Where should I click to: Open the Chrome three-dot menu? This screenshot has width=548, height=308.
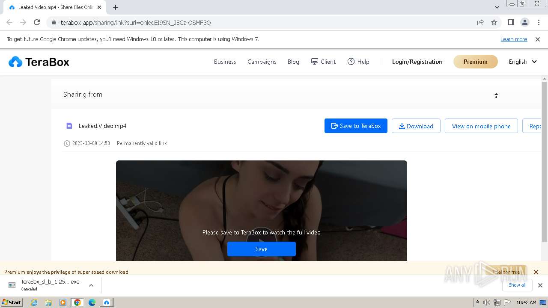click(x=538, y=23)
